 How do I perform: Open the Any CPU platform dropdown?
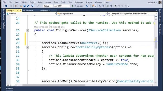(62, 6)
